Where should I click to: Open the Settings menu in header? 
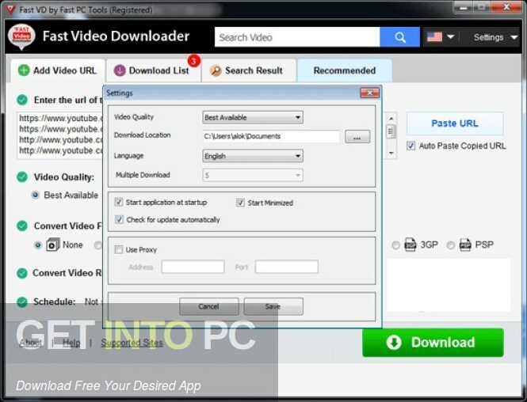[495, 37]
